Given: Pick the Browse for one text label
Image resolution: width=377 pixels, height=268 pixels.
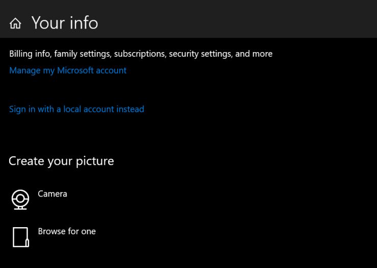Looking at the screenshot, I should pos(67,231).
